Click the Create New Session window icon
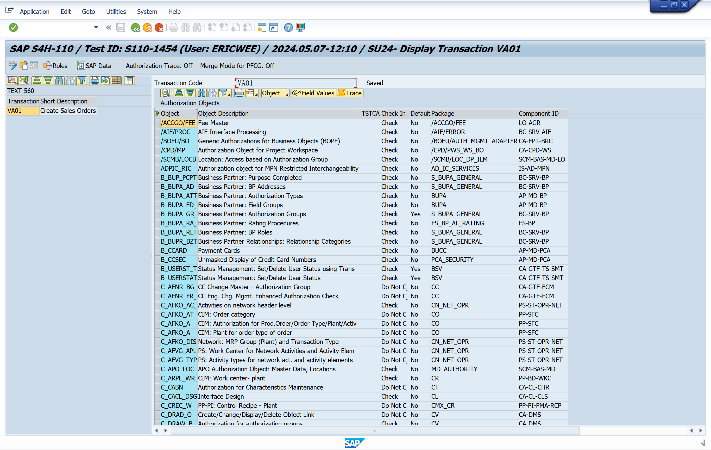The height and width of the screenshot is (450, 711). (262, 27)
